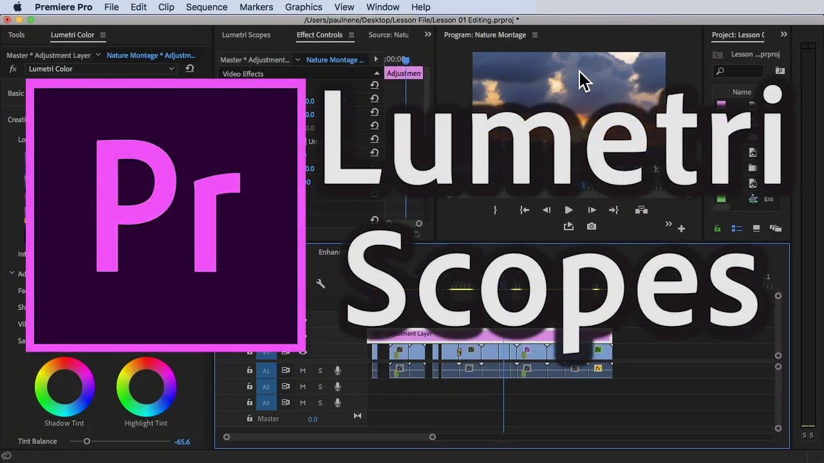Click the fx badge beside Lumetri Color
Viewport: 824px width, 463px height.
(12, 69)
